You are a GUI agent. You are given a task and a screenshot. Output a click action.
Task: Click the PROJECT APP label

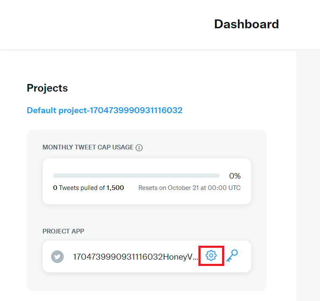pos(63,231)
